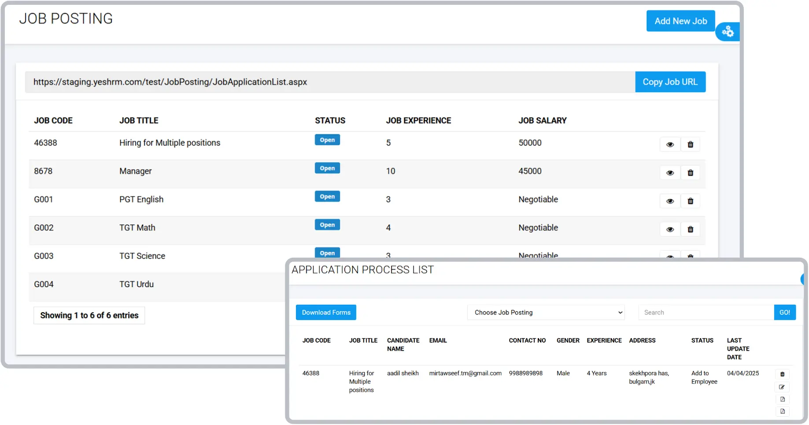This screenshot has height=425, width=809.
Task: Select 'Hiring for Multiple positions' title in Job Posting
Action: point(170,143)
